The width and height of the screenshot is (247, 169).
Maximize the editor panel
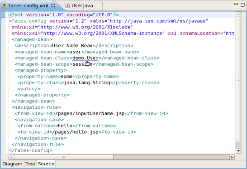(x=243, y=5)
